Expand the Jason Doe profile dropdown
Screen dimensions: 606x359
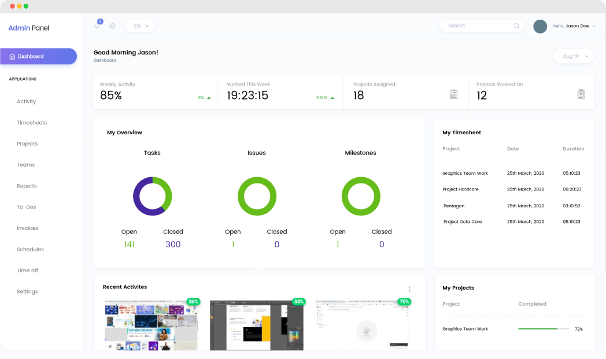(571, 26)
